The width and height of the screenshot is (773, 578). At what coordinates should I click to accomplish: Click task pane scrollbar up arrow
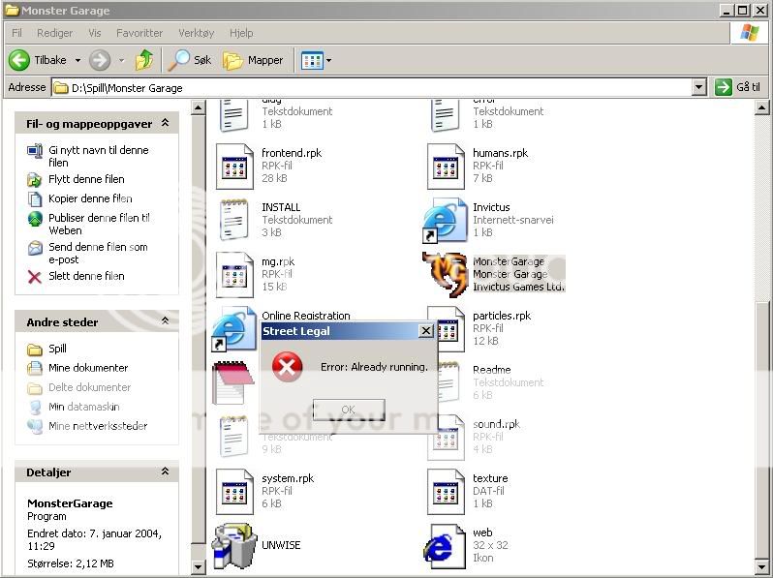[198, 107]
